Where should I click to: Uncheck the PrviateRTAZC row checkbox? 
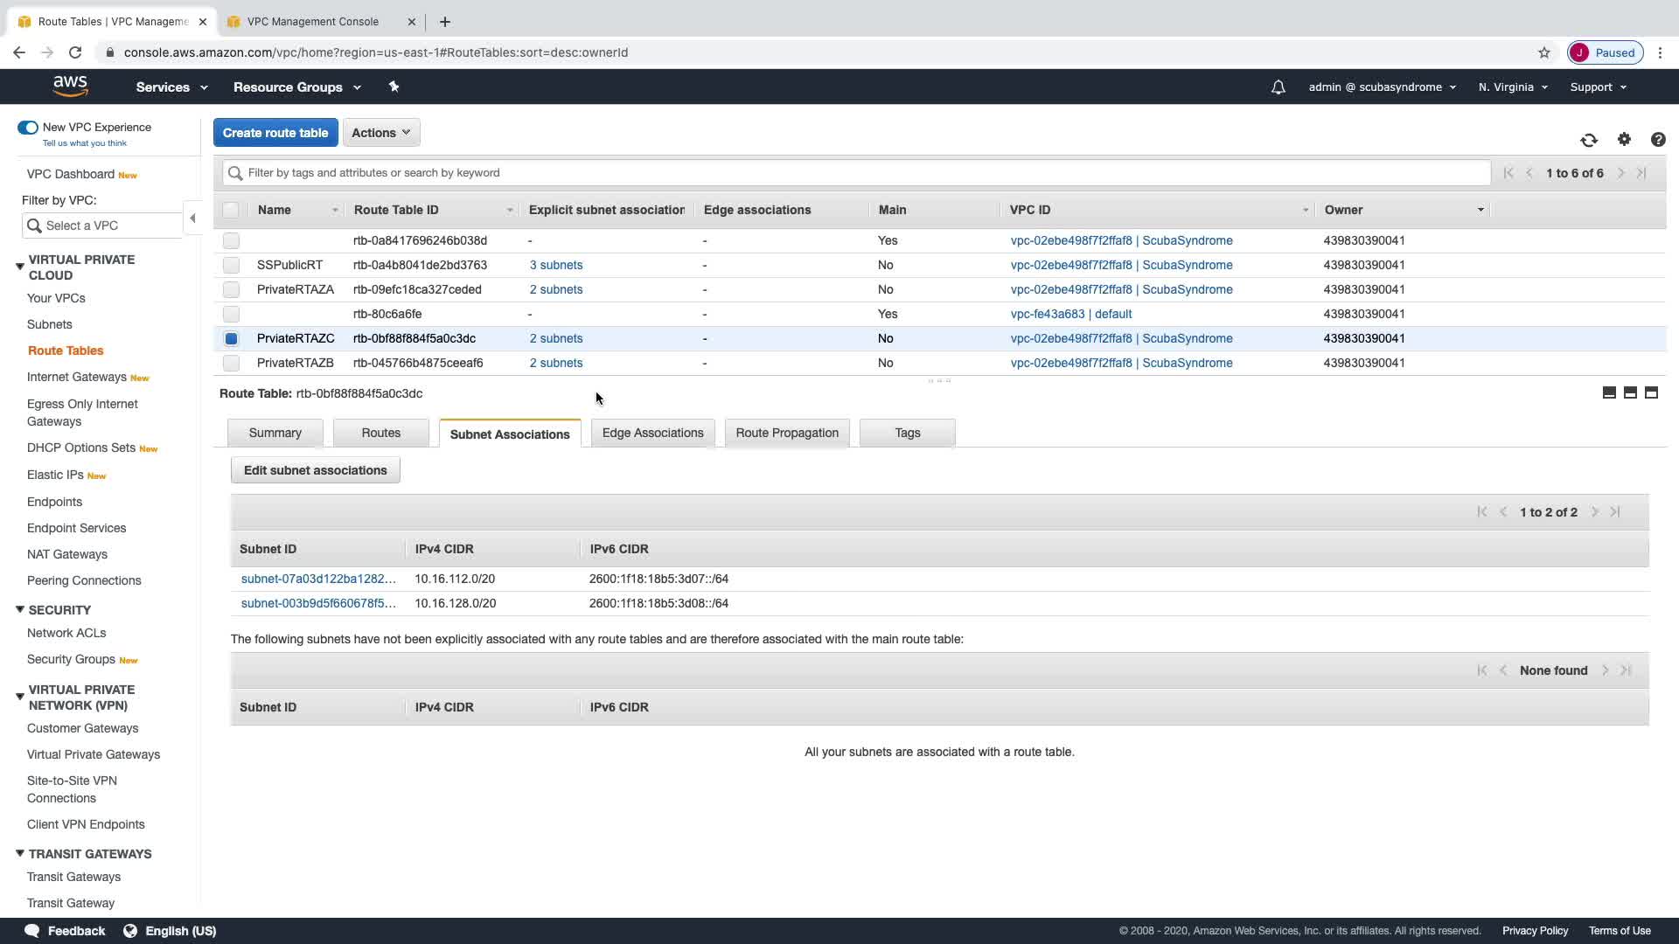[x=231, y=338]
